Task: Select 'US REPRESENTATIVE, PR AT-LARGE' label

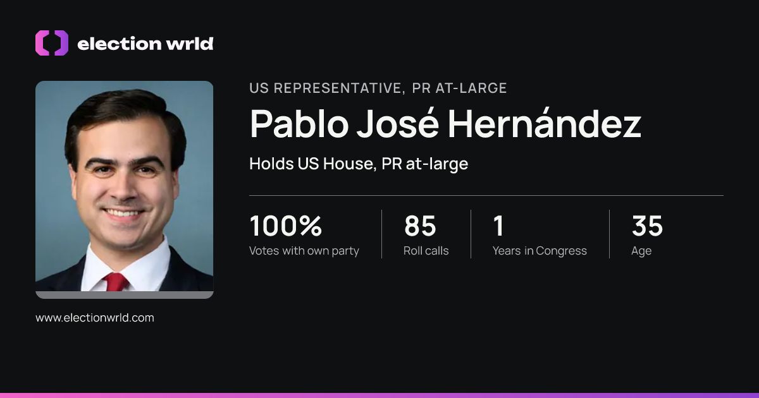Action: [x=378, y=88]
